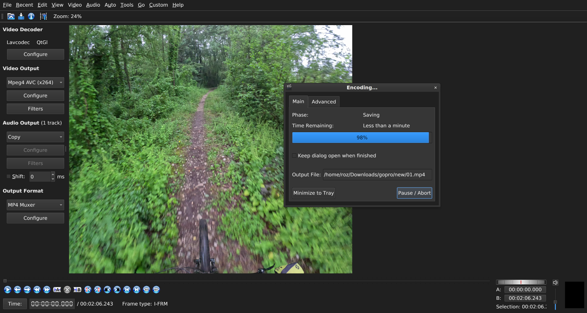This screenshot has width=587, height=313.
Task: Toggle the audio mute speaker icon
Action: 556,282
